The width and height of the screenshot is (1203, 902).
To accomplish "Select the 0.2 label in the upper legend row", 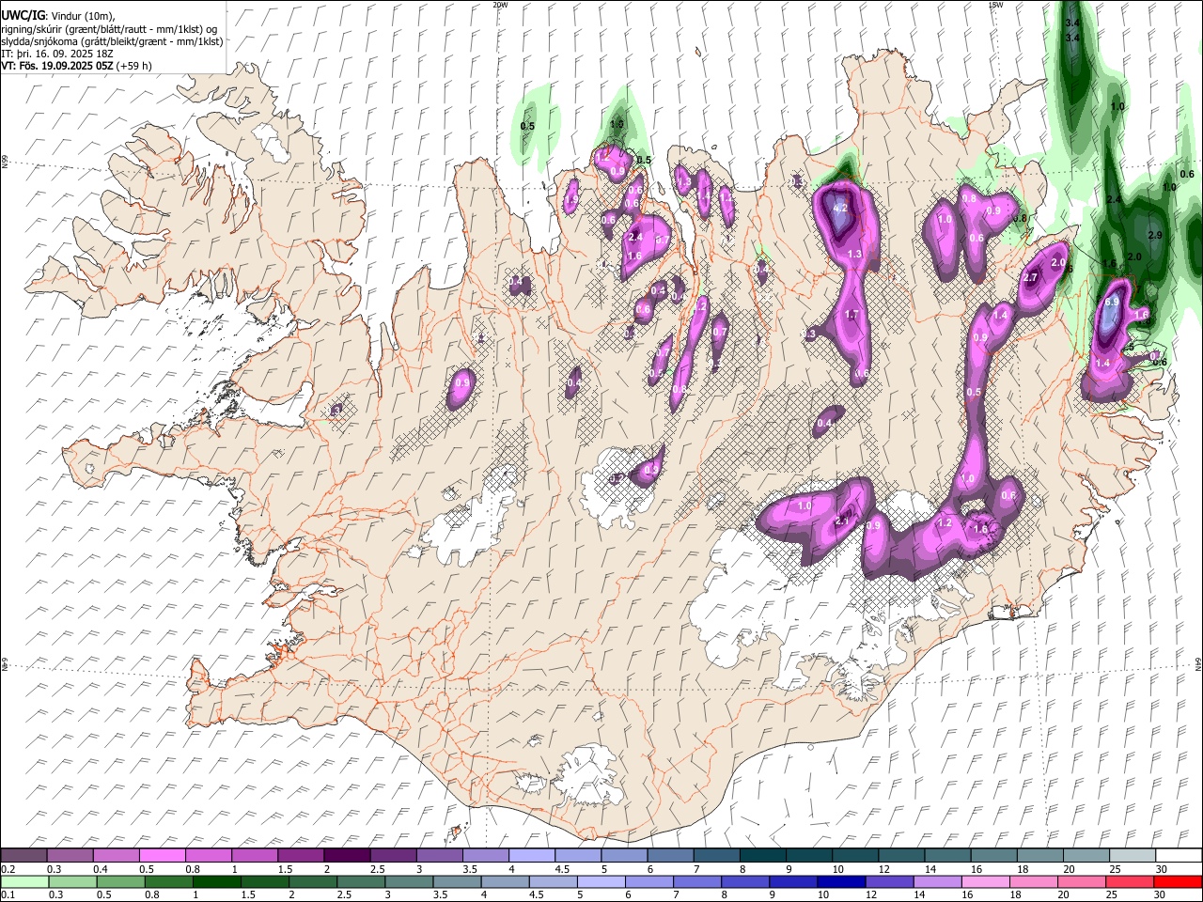I will click(8, 869).
